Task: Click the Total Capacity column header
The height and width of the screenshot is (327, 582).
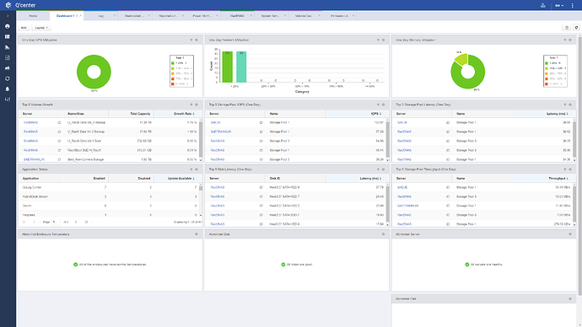Action: 131,114
